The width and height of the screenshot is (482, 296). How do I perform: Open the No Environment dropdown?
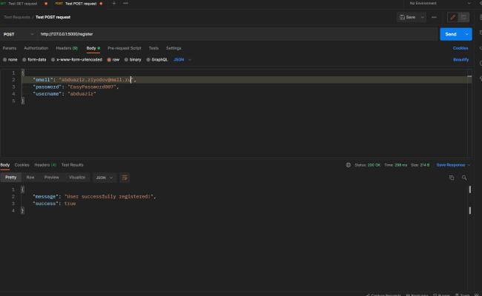click(440, 4)
